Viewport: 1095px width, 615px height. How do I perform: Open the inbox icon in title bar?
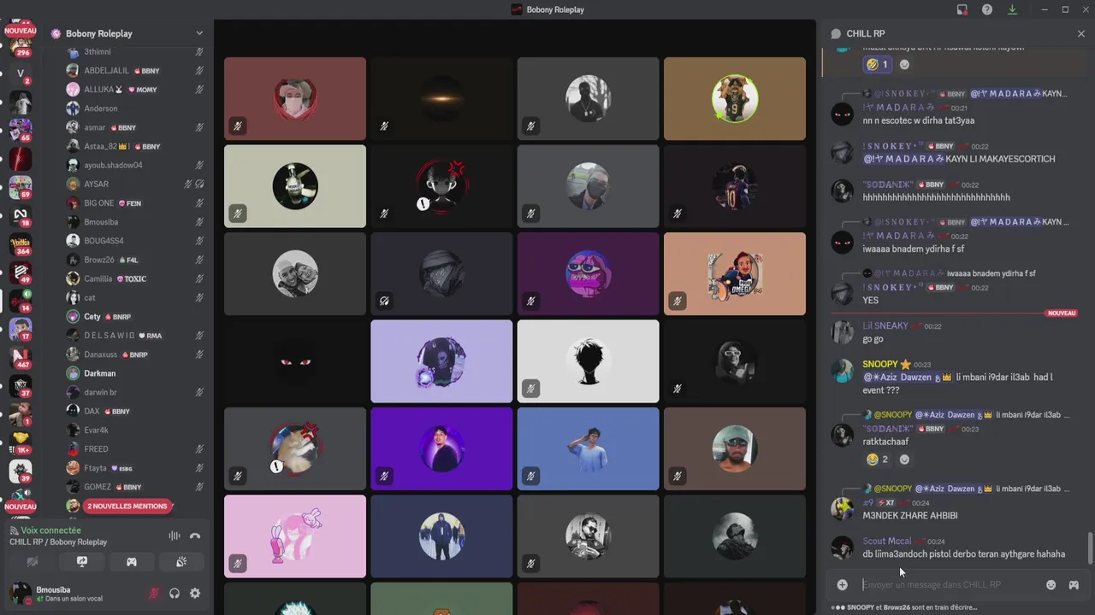(x=962, y=9)
